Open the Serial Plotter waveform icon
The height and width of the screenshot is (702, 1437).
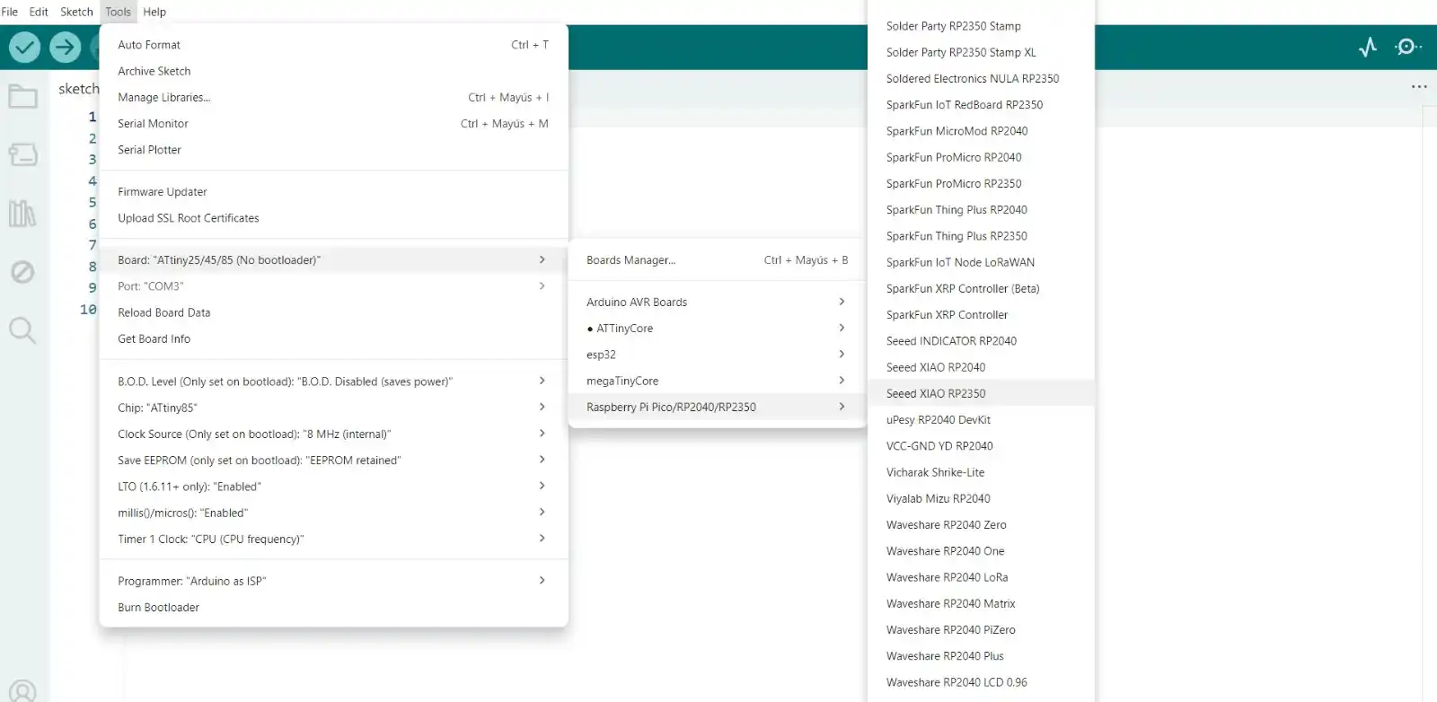point(1368,47)
